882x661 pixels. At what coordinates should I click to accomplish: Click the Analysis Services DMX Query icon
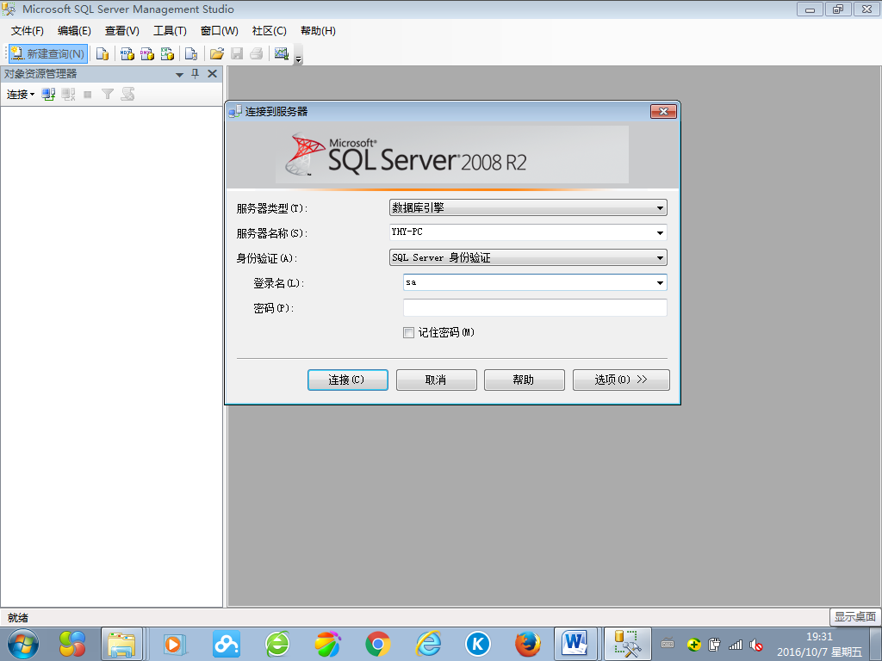(146, 54)
